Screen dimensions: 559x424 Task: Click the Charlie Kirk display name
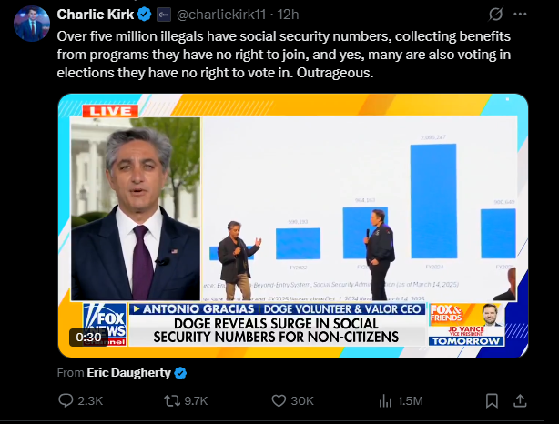95,15
